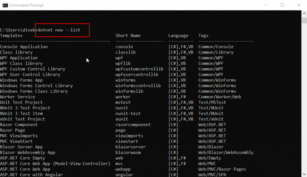Click the 'xunit' short name
Viewport: 307px width, 177px height.
click(x=122, y=119)
